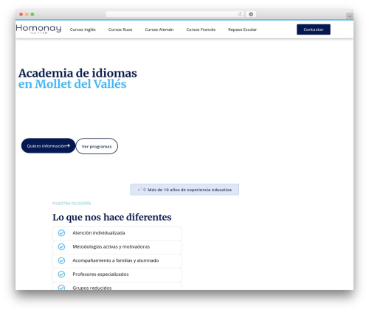Select the text Grupos reducidos
Viewport: 369px width, 312px height.
(92, 288)
